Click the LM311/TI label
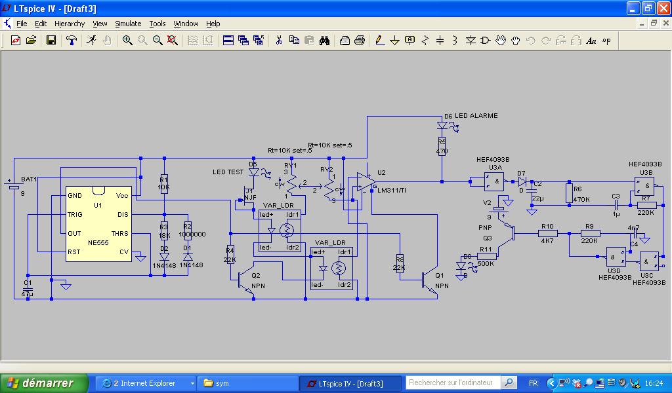 click(391, 191)
